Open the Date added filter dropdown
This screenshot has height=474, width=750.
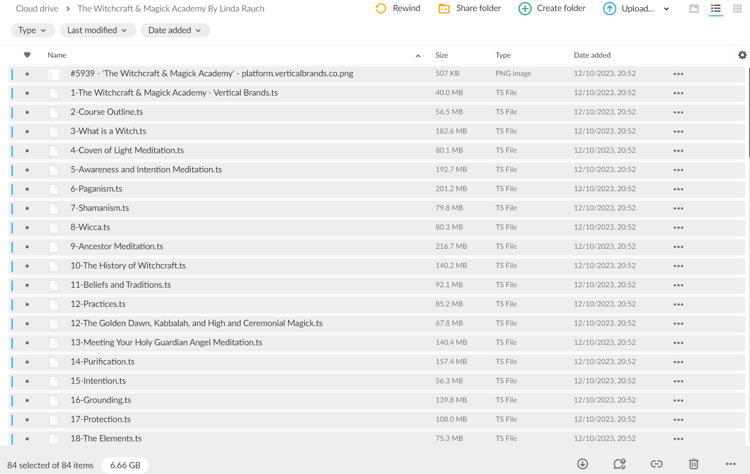pos(175,30)
